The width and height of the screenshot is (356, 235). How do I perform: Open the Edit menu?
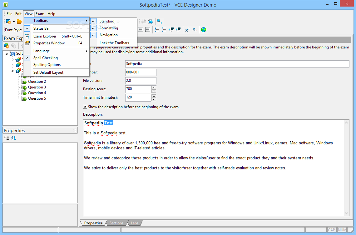(18, 14)
